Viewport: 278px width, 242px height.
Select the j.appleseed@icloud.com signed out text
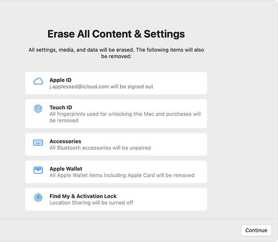[101, 87]
